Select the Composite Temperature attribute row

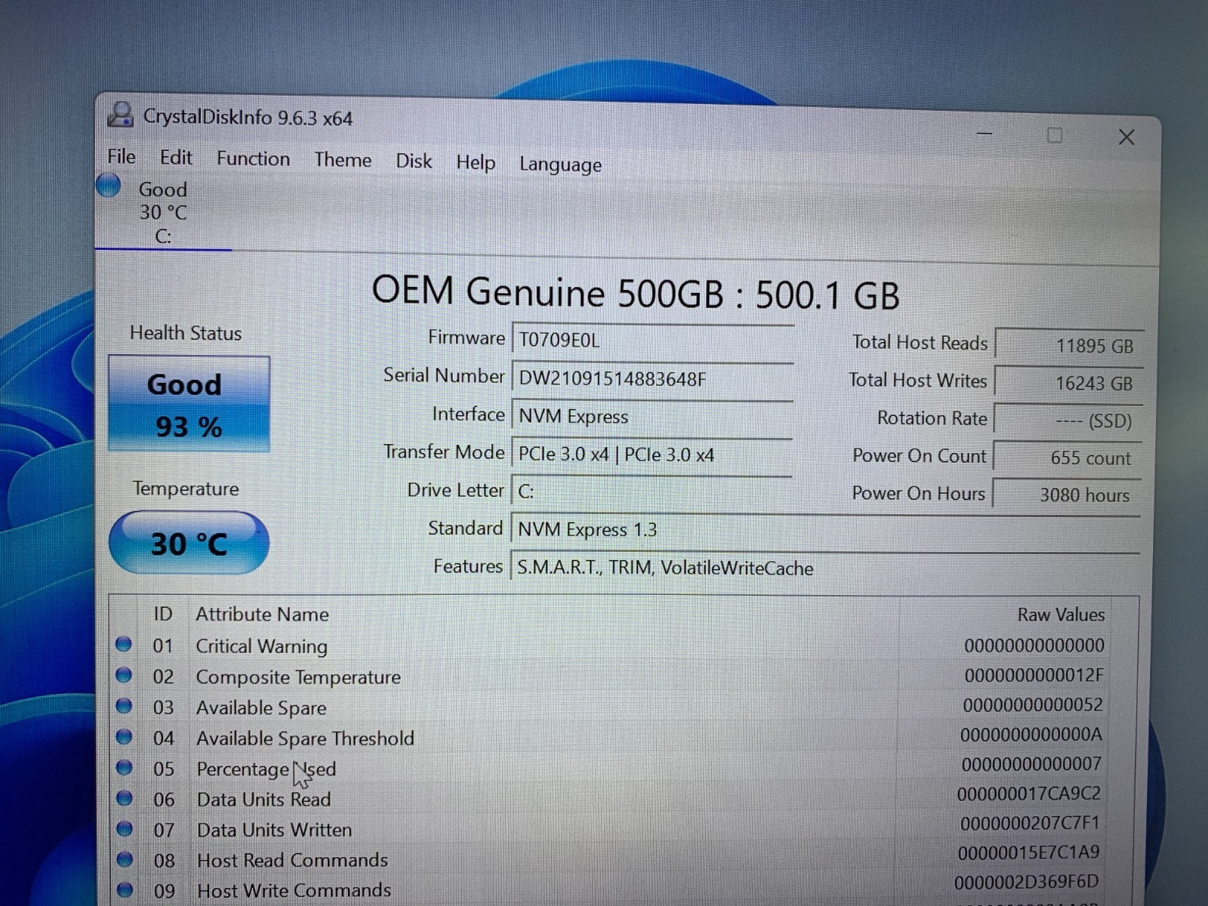pyautogui.click(x=612, y=676)
